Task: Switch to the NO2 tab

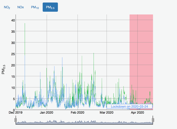Action: pyautogui.click(x=7, y=7)
